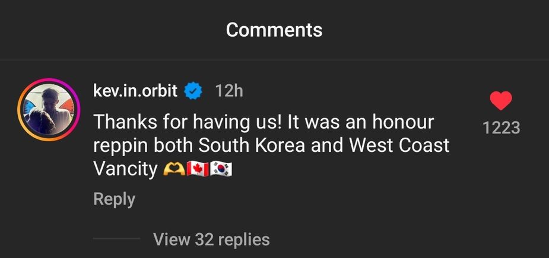Expand View 32 replies

tap(211, 240)
